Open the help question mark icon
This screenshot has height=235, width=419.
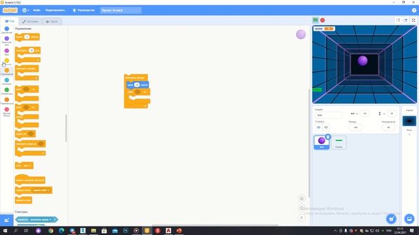[414, 10]
